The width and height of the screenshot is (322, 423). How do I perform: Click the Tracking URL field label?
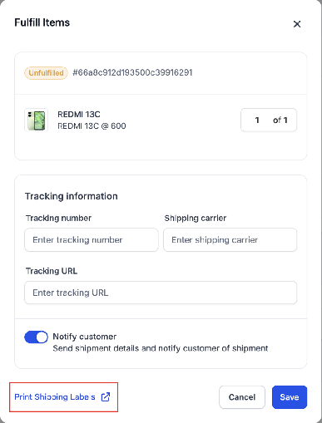coord(52,271)
